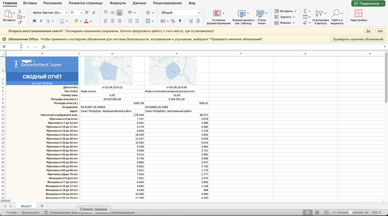Switch to the Рецензирование tab
The height and width of the screenshot is (216, 388).
tap(167, 3)
